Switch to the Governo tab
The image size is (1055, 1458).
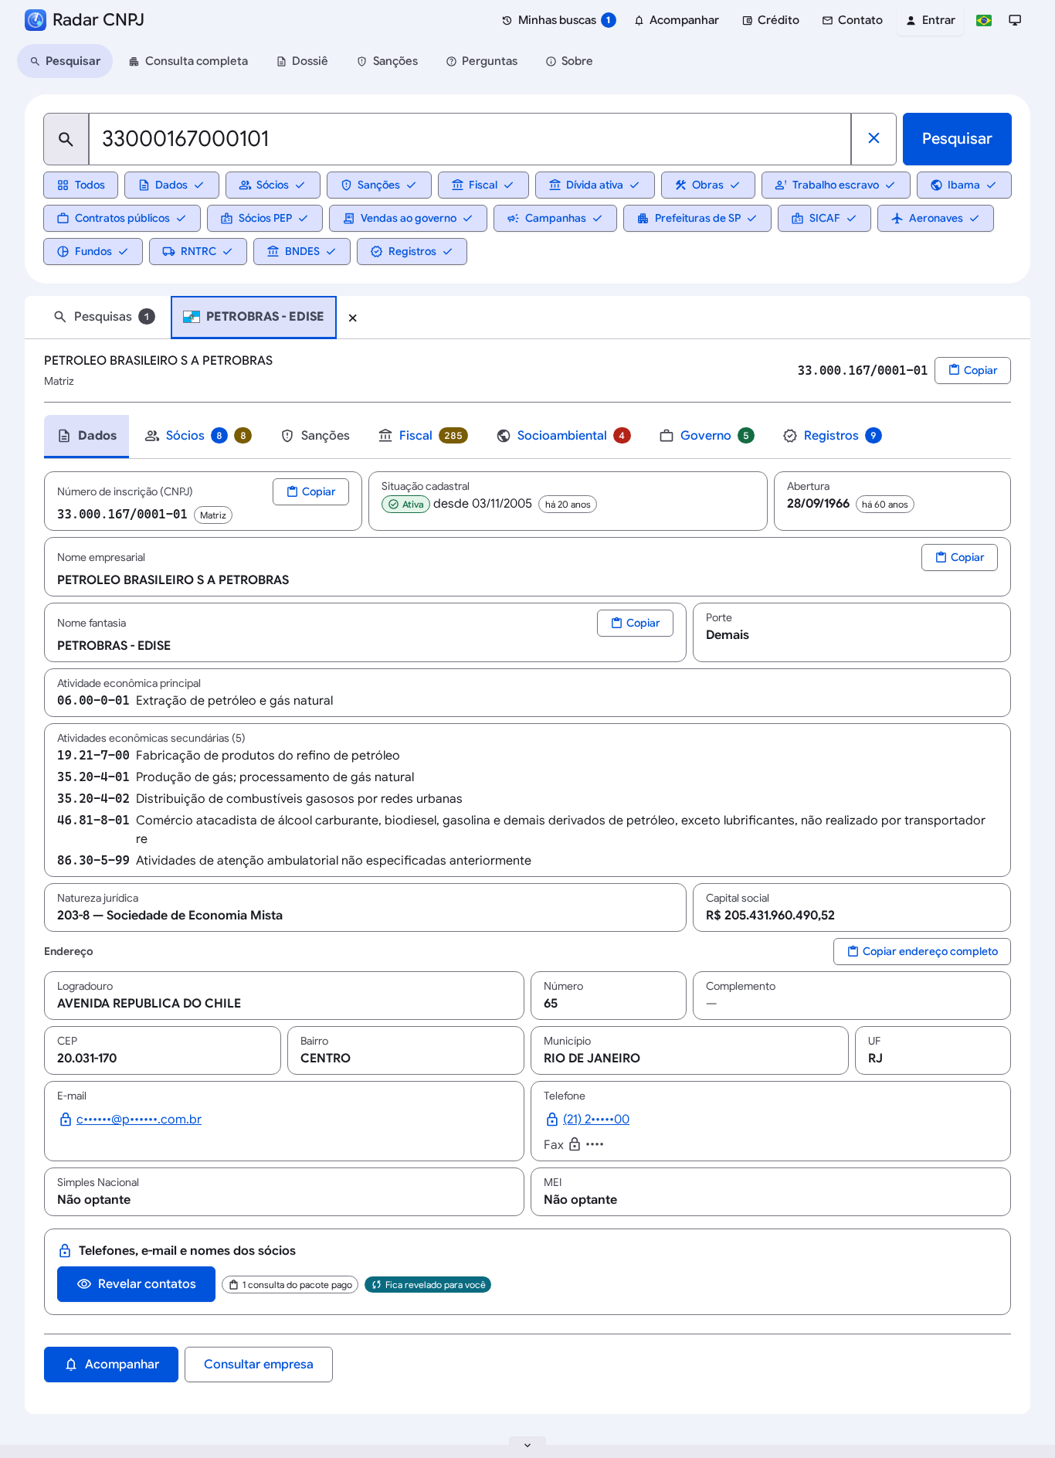coord(706,436)
